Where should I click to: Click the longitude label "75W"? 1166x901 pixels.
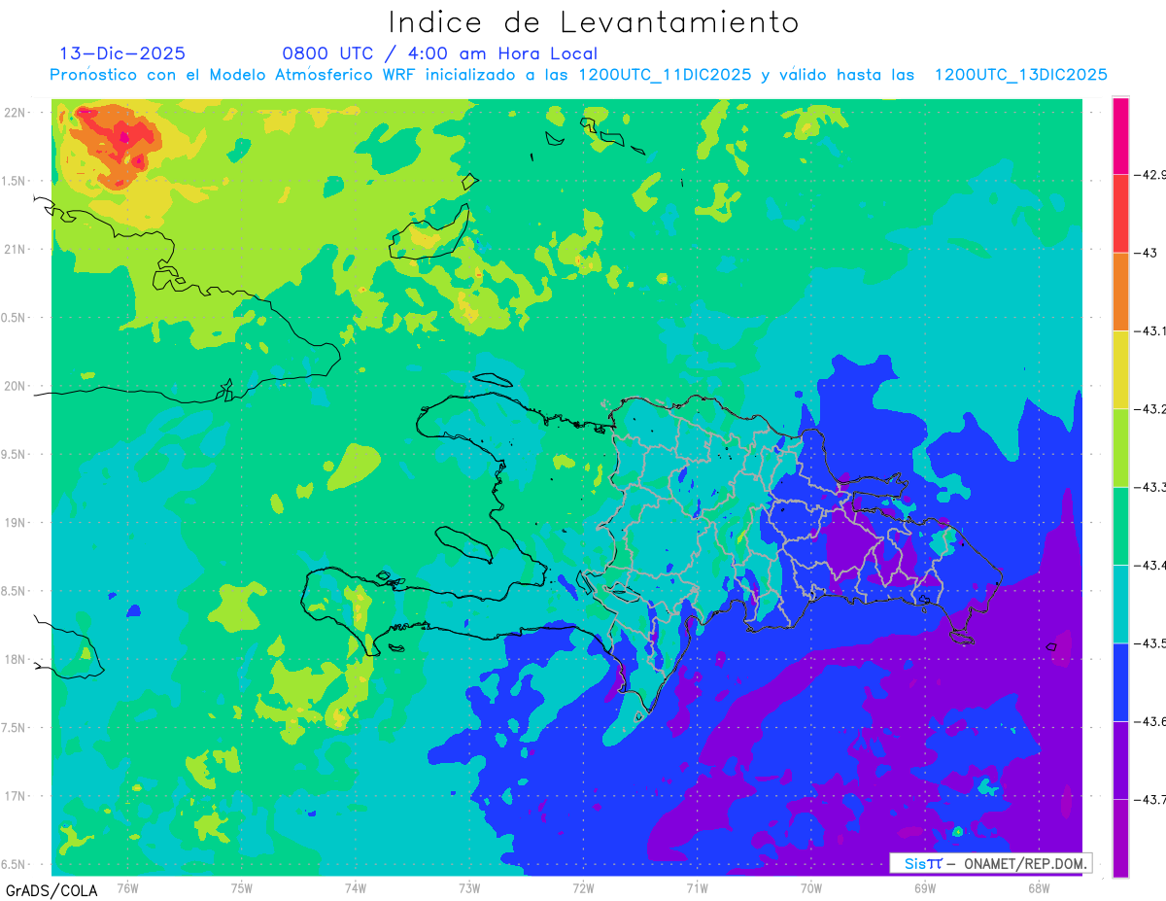pyautogui.click(x=242, y=887)
